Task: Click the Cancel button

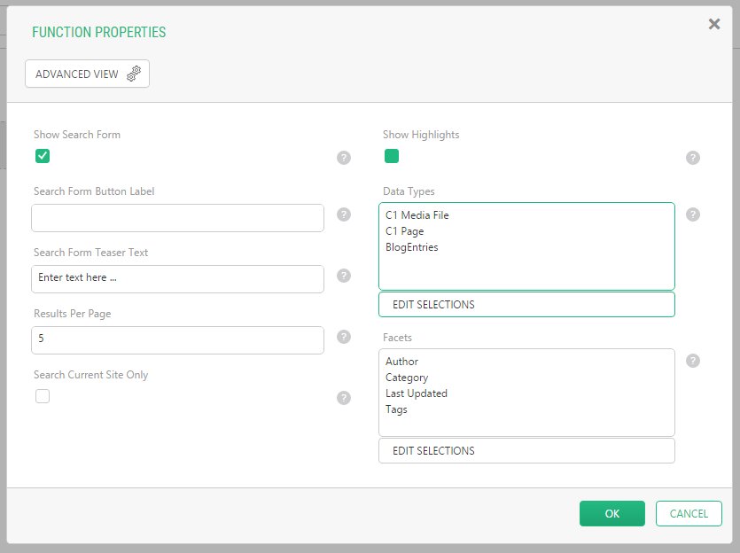Action: (x=689, y=513)
